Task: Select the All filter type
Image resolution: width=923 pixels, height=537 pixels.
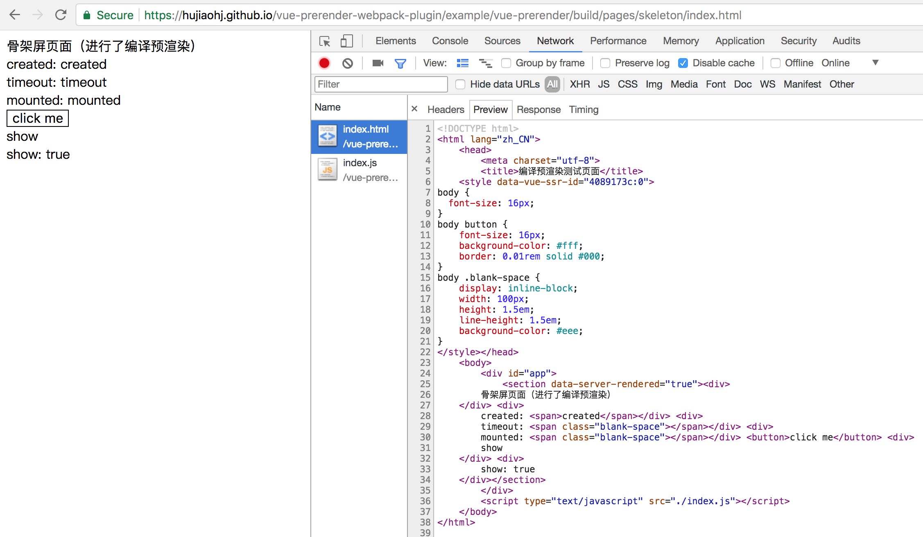Action: 552,84
